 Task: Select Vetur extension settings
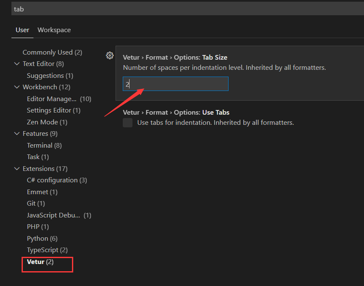point(41,261)
